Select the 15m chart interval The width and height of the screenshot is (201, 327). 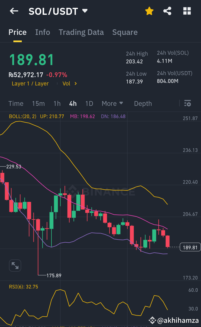point(38,104)
